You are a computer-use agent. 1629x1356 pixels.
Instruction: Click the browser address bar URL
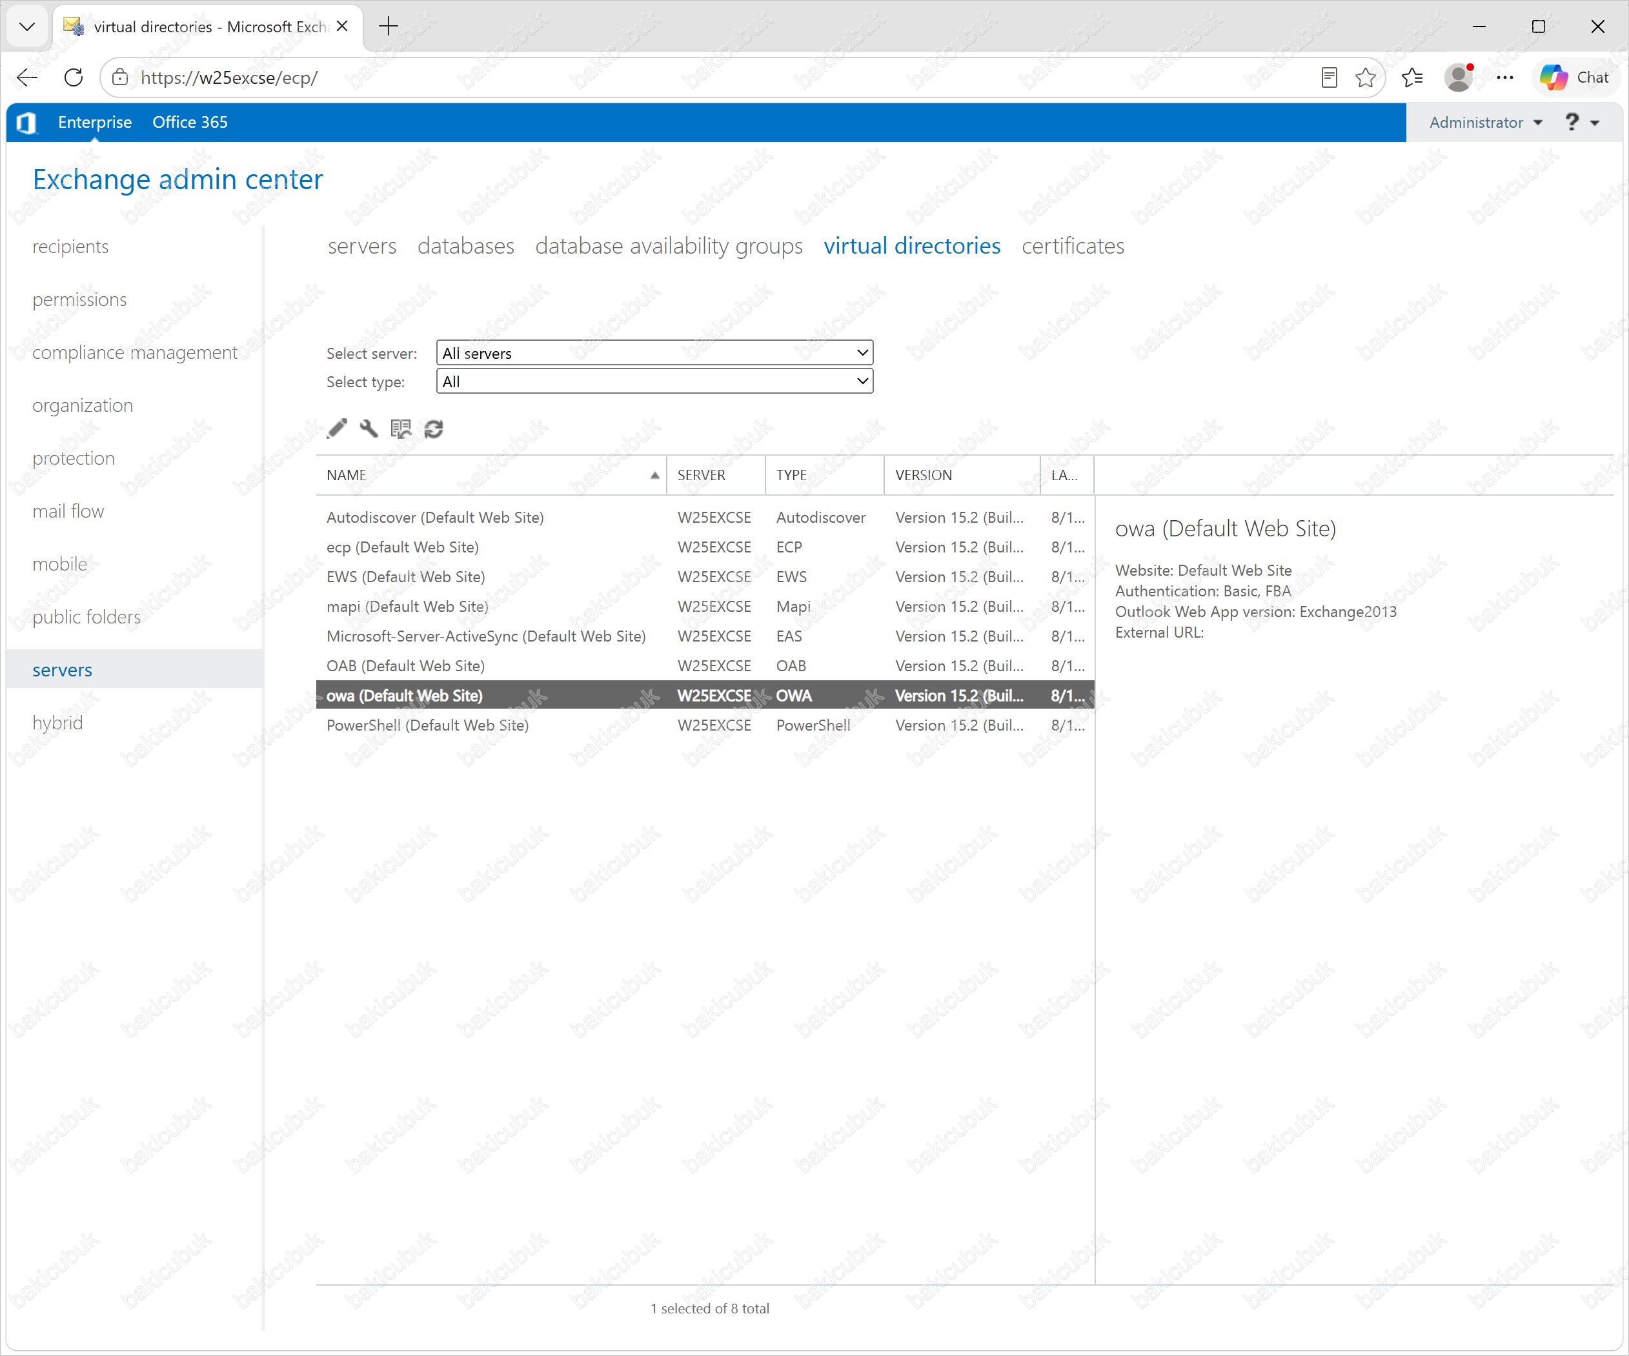[230, 77]
